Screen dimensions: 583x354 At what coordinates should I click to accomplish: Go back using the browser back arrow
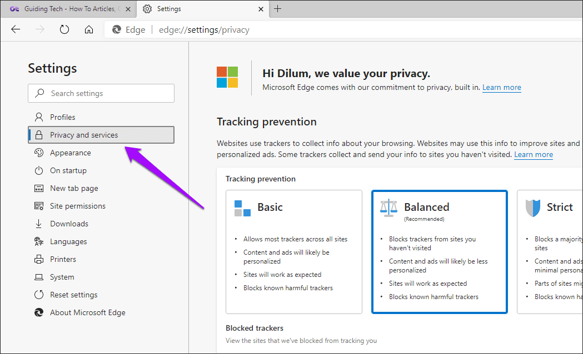16,29
